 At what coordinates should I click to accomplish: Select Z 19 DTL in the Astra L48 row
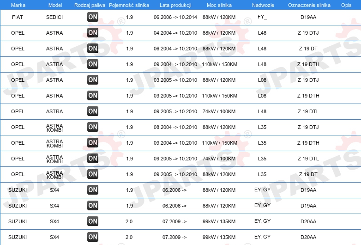pyautogui.click(x=308, y=111)
